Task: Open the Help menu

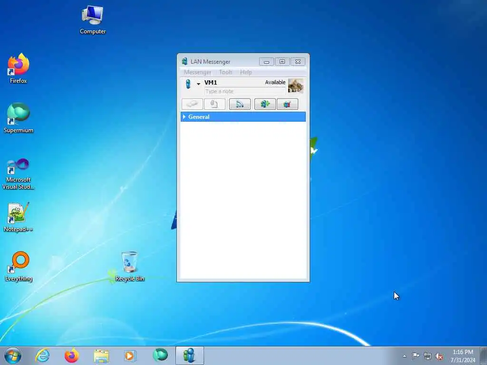Action: [x=246, y=72]
